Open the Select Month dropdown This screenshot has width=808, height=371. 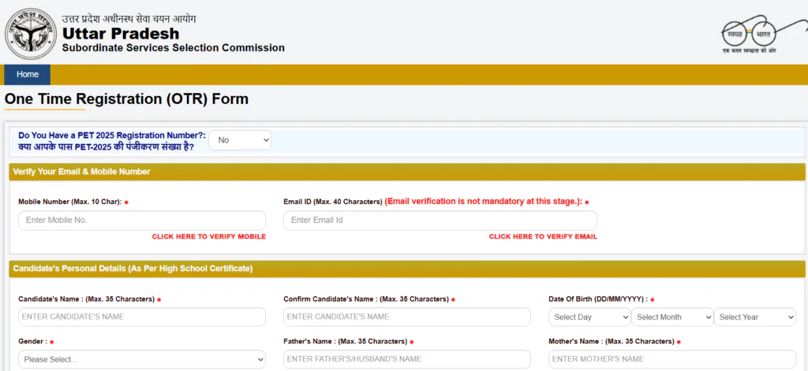click(672, 317)
